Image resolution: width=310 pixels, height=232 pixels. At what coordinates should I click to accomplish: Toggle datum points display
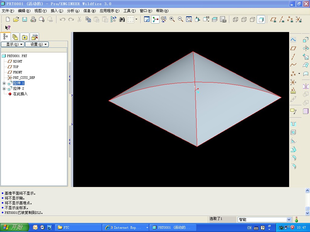coord(290,19)
